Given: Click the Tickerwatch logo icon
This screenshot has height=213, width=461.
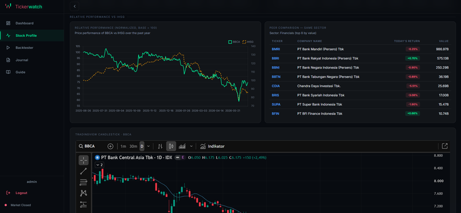Looking at the screenshot, I should [x=8, y=6].
